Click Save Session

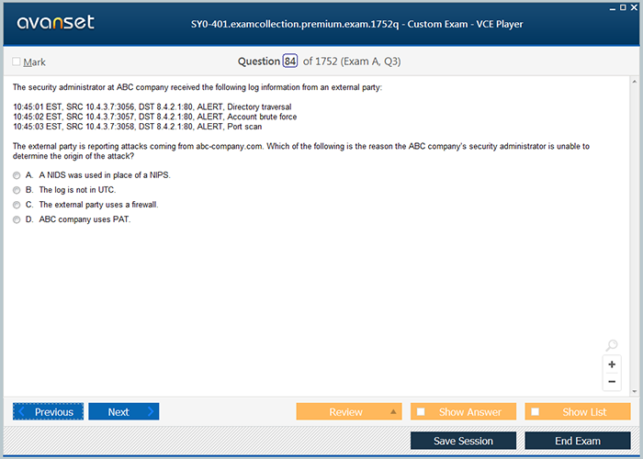pyautogui.click(x=463, y=441)
